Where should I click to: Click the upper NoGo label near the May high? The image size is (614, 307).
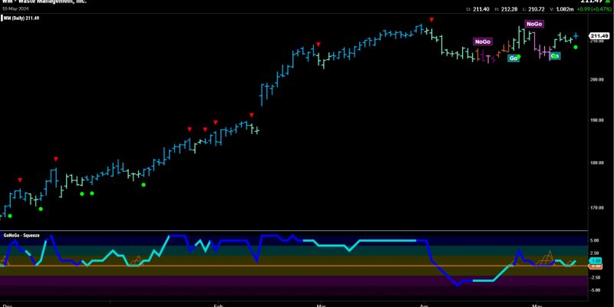[535, 25]
